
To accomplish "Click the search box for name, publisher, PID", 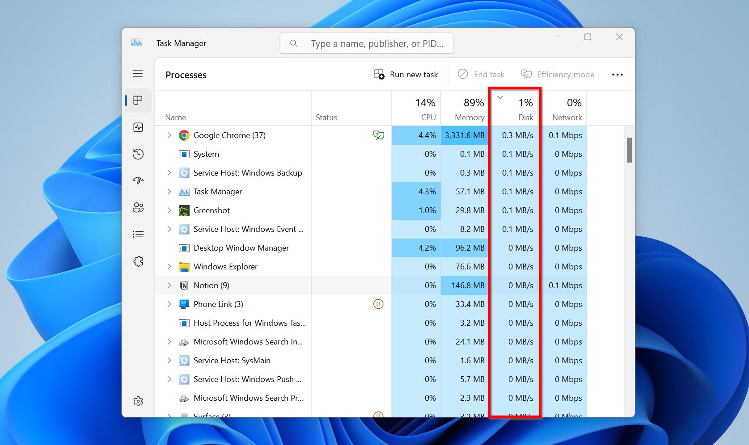I will (x=367, y=43).
